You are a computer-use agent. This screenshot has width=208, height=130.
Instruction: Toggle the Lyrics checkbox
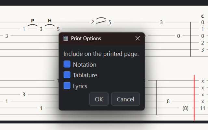coord(67,85)
